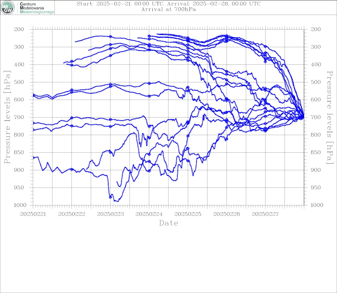Click the left axis 1000 label

point(20,205)
